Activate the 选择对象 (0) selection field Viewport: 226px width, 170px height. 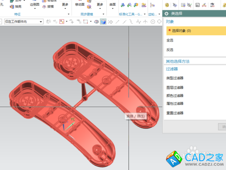click(196, 31)
